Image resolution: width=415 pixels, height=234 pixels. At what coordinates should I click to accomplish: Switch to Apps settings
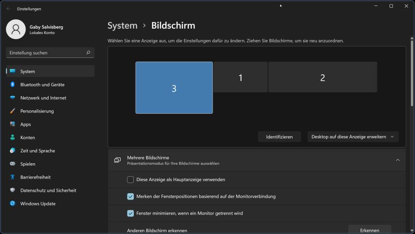(x=50, y=124)
